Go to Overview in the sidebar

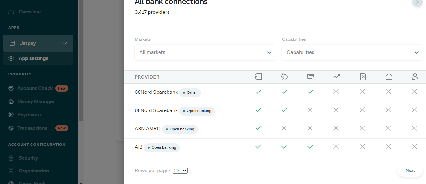tap(29, 12)
